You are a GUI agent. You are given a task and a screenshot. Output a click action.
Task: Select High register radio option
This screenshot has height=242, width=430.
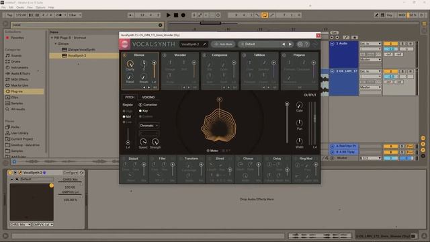point(124,111)
